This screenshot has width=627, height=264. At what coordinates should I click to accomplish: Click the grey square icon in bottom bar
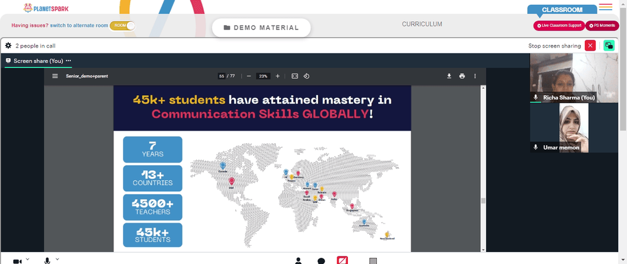[x=373, y=261]
